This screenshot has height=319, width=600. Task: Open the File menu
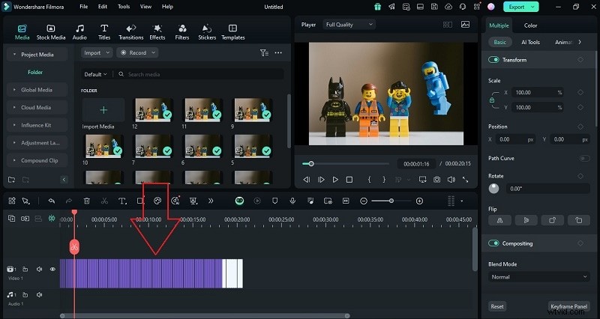pos(83,7)
